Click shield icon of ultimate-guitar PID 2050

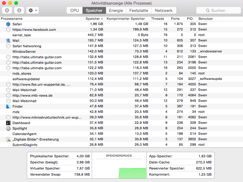coord(8,68)
